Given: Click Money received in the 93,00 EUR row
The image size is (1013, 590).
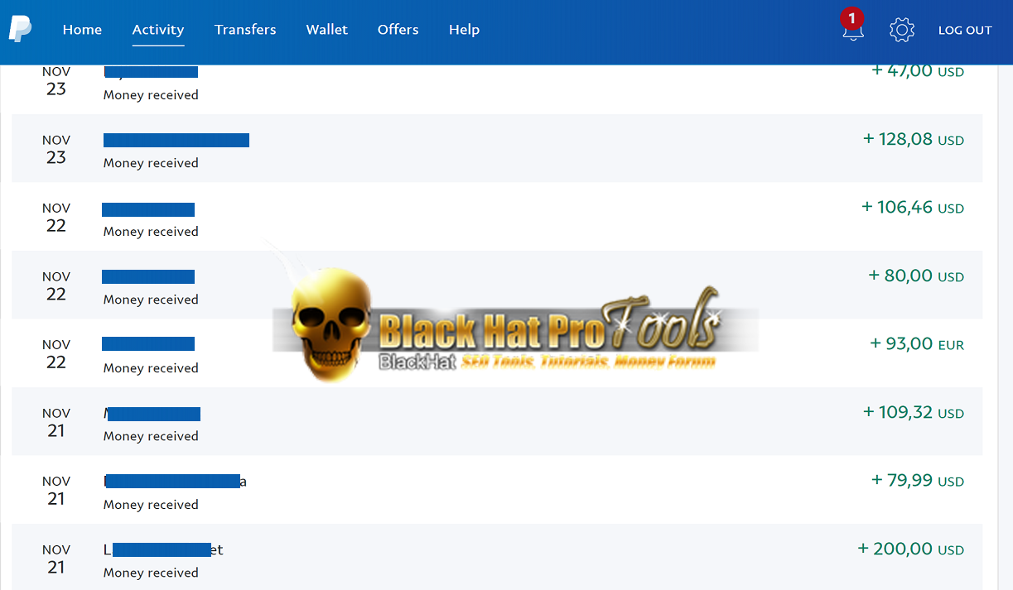Looking at the screenshot, I should pos(151,368).
